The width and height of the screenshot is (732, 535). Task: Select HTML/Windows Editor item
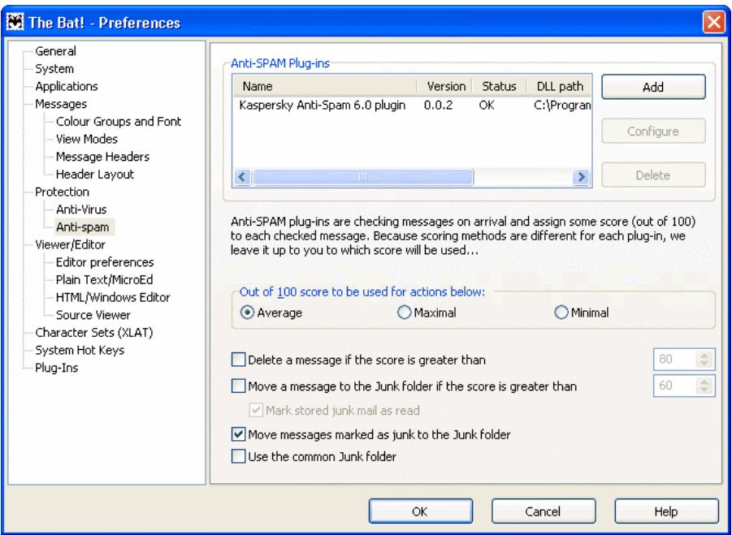point(112,297)
